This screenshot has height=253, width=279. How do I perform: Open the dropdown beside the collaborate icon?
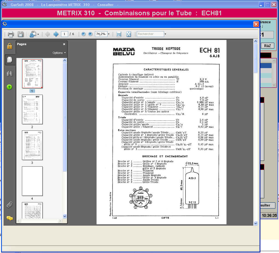coord(38,34)
